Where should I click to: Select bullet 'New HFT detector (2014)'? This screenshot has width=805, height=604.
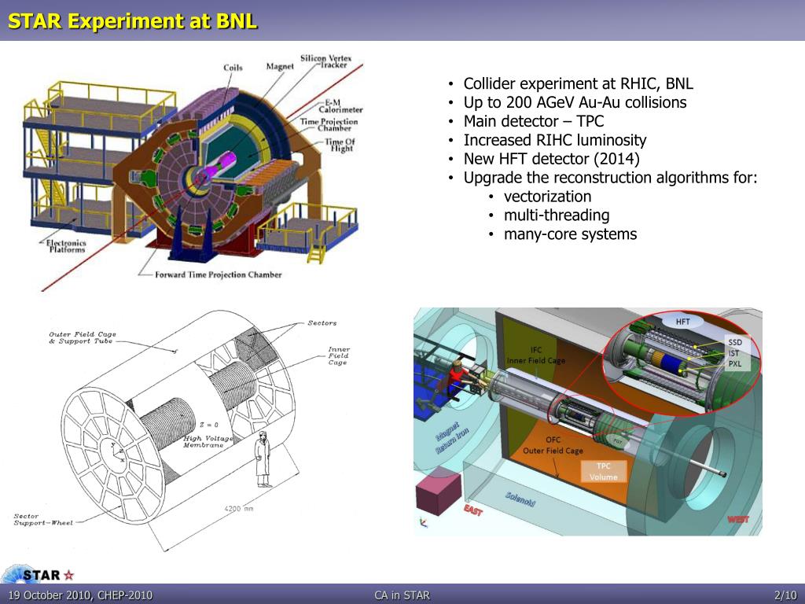[x=551, y=159]
